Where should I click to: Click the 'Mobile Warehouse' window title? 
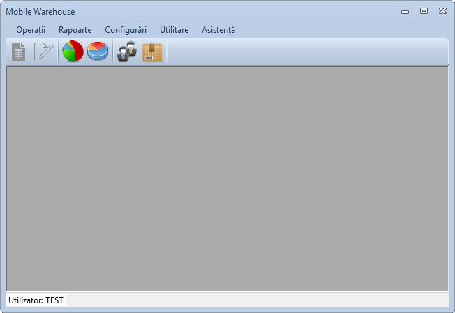(40, 12)
